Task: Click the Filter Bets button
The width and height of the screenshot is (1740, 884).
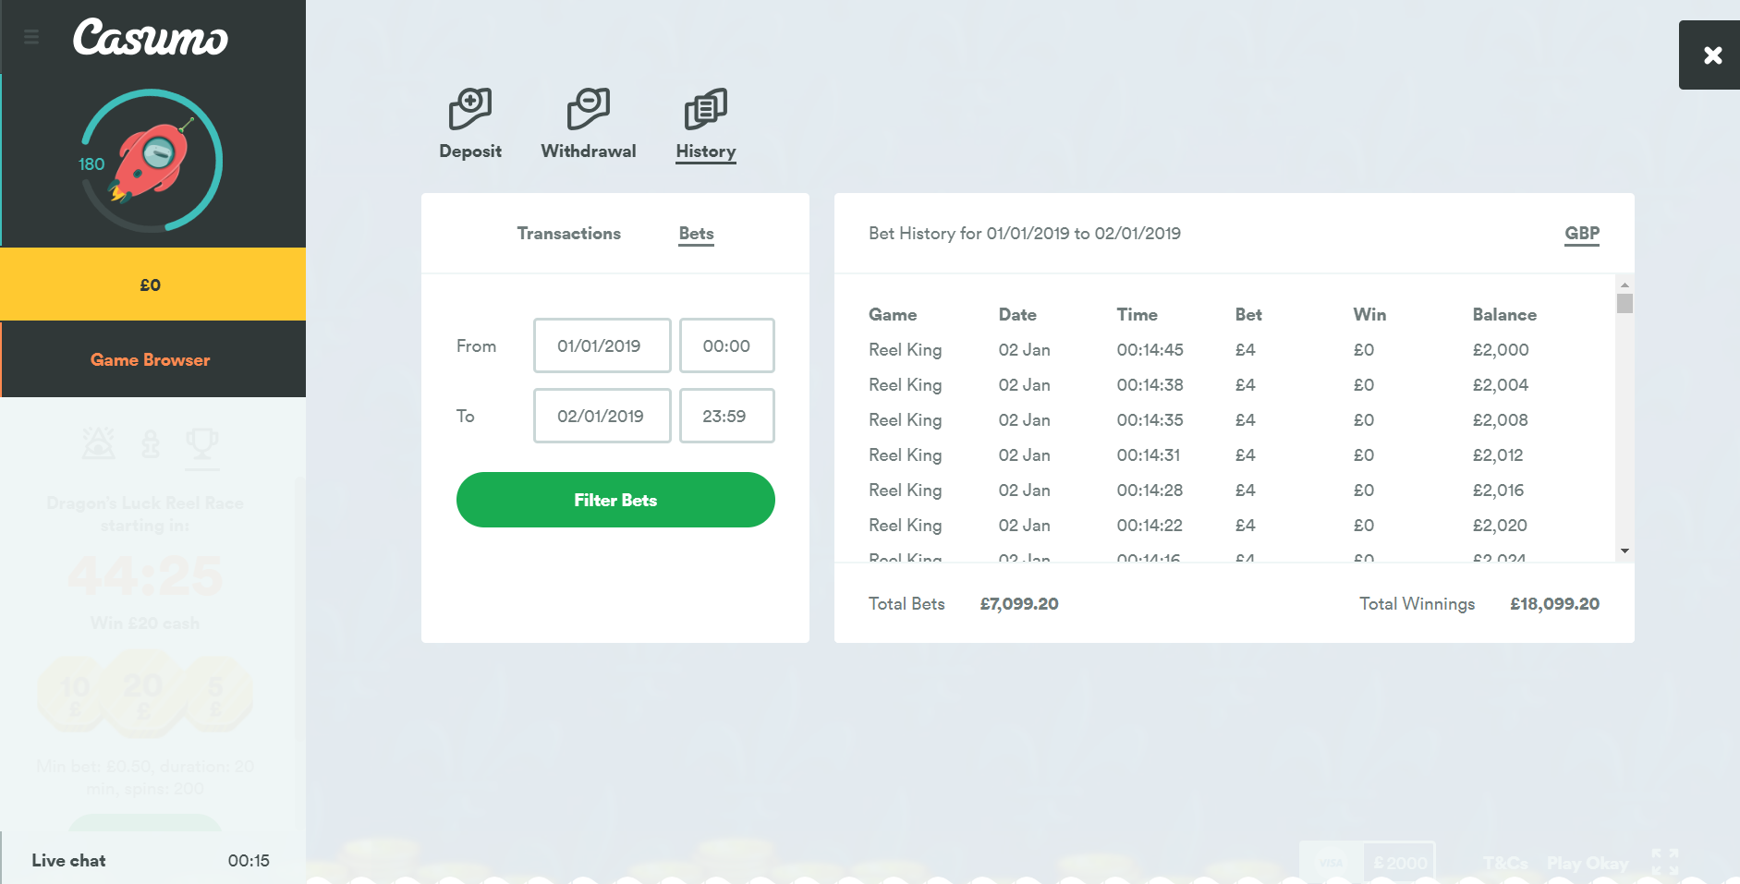Action: tap(615, 500)
